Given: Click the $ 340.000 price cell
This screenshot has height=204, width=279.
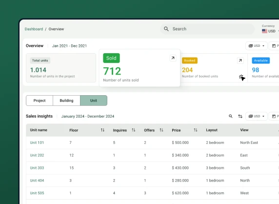Looking at the screenshot, I should 180,155.
